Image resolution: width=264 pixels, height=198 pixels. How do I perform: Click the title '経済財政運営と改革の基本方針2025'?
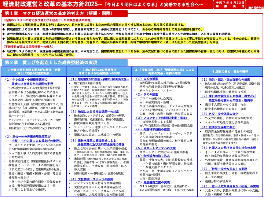coord(51,4)
